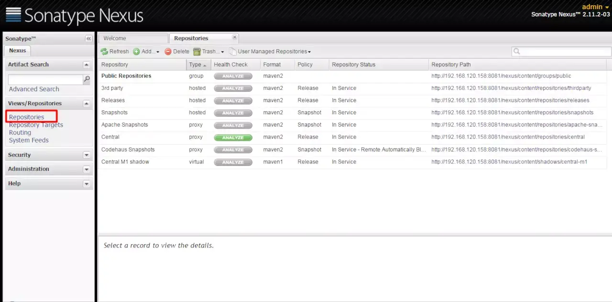This screenshot has width=612, height=302.
Task: Open Repositories link in sidebar
Action: click(26, 117)
